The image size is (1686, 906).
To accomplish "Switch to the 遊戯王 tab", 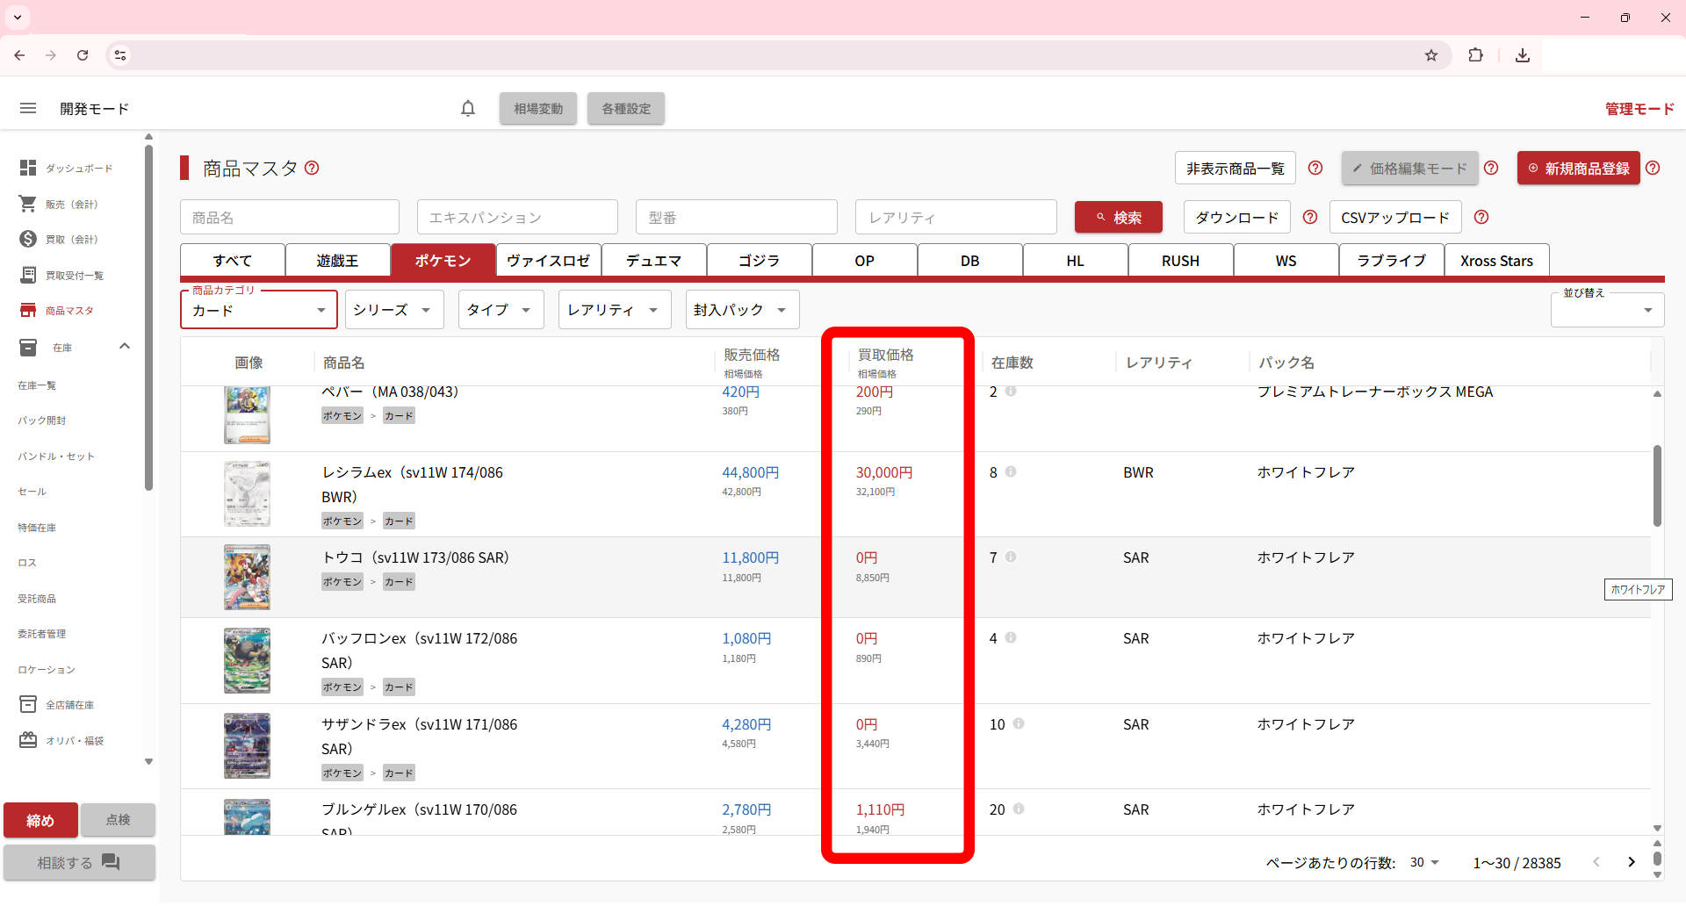I will [x=337, y=261].
